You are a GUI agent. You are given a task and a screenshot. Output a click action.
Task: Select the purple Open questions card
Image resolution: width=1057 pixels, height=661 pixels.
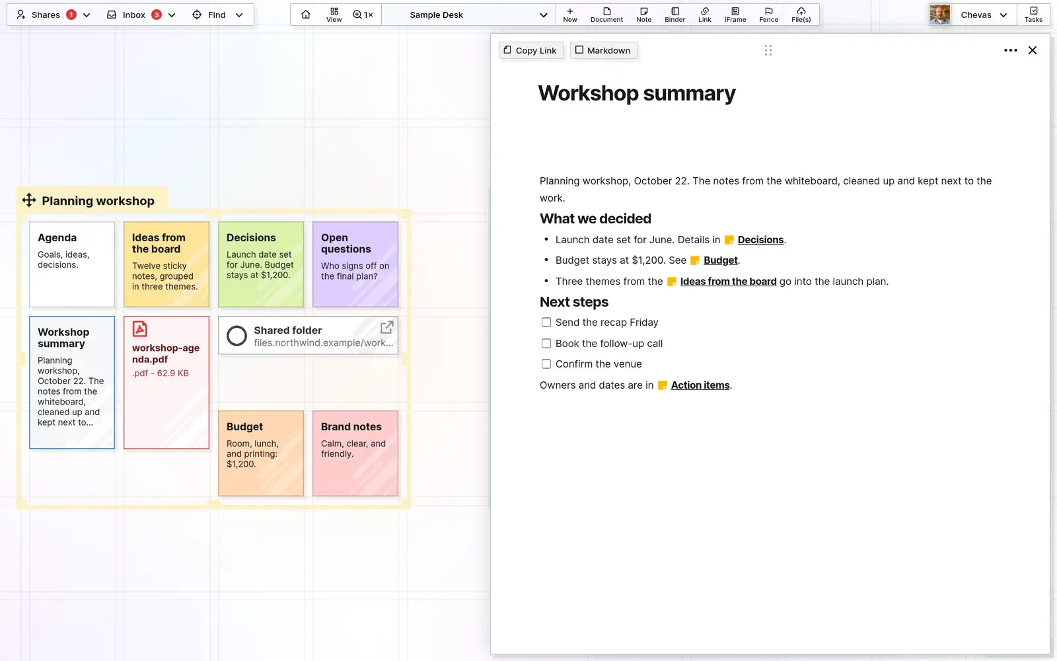point(355,264)
